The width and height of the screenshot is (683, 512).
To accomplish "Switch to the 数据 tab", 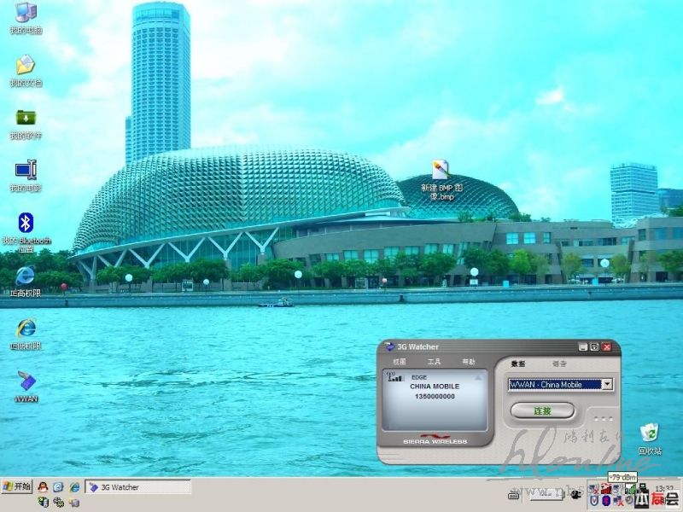I will (518, 364).
